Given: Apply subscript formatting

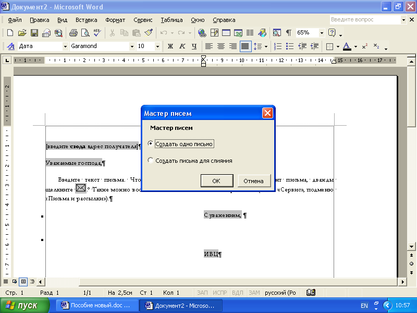Looking at the screenshot, I should [x=376, y=46].
